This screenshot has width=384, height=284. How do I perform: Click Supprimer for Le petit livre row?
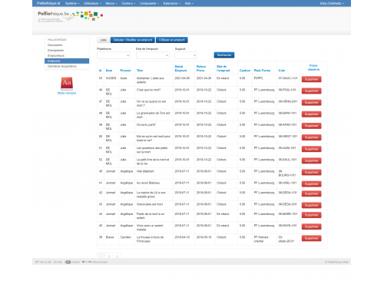coord(311,160)
